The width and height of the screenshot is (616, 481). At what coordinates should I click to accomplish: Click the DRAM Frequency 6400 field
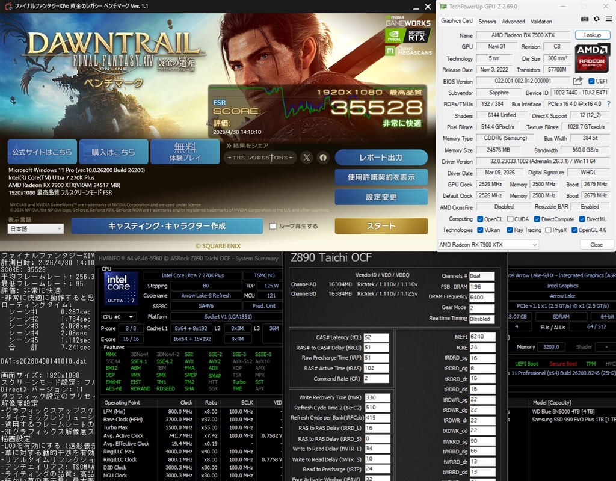click(482, 297)
